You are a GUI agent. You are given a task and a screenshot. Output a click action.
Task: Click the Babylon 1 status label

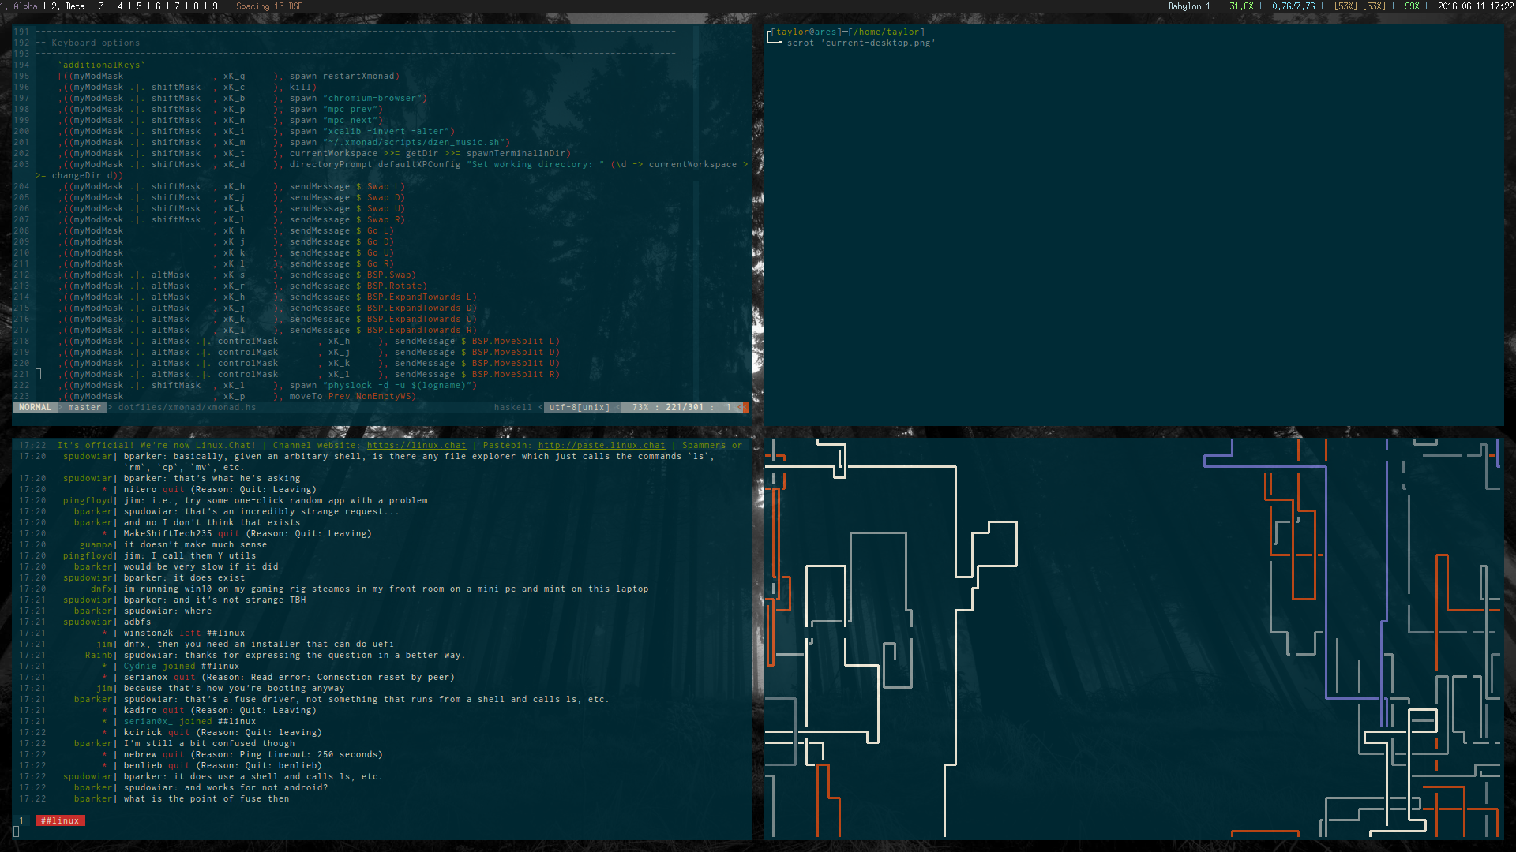coord(1188,6)
